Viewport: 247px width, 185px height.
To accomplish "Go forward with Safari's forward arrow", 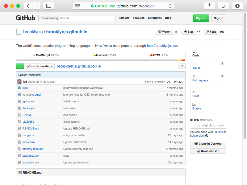I will 36,6.
